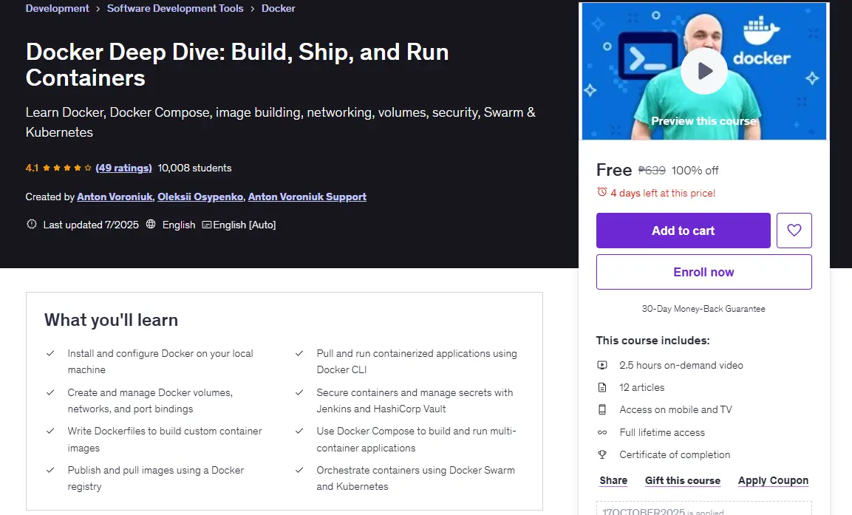Click the 'English [Auto]' captions text

(x=245, y=225)
